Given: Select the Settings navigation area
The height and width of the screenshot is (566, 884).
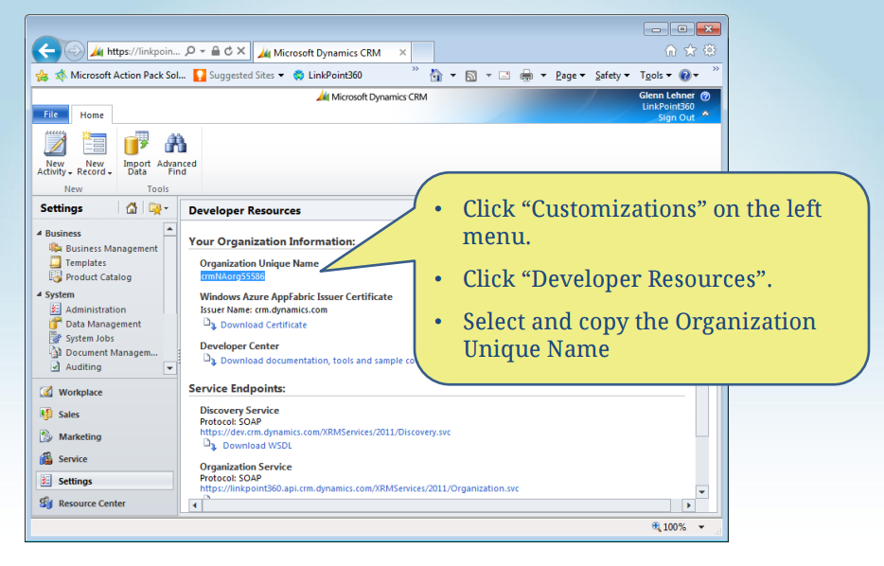Looking at the screenshot, I should [105, 481].
